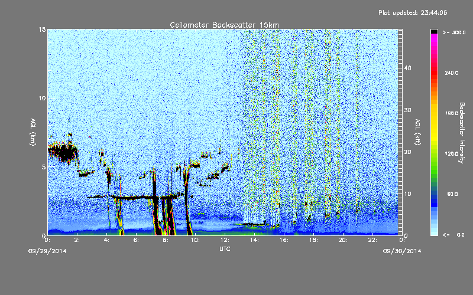
Task: Select the "AGL (kft)" right axis label
Action: [417, 132]
